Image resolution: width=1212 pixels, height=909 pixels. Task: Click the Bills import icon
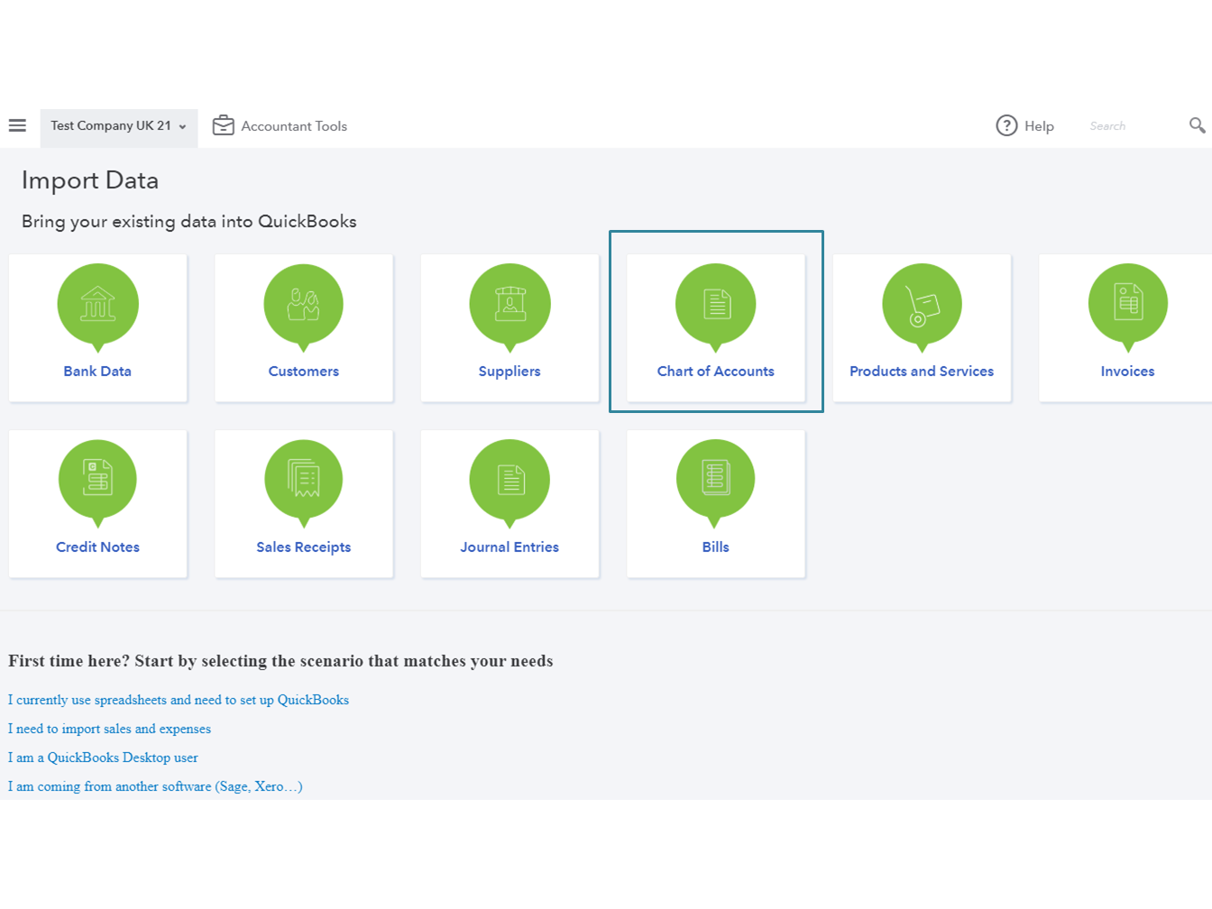click(x=716, y=480)
